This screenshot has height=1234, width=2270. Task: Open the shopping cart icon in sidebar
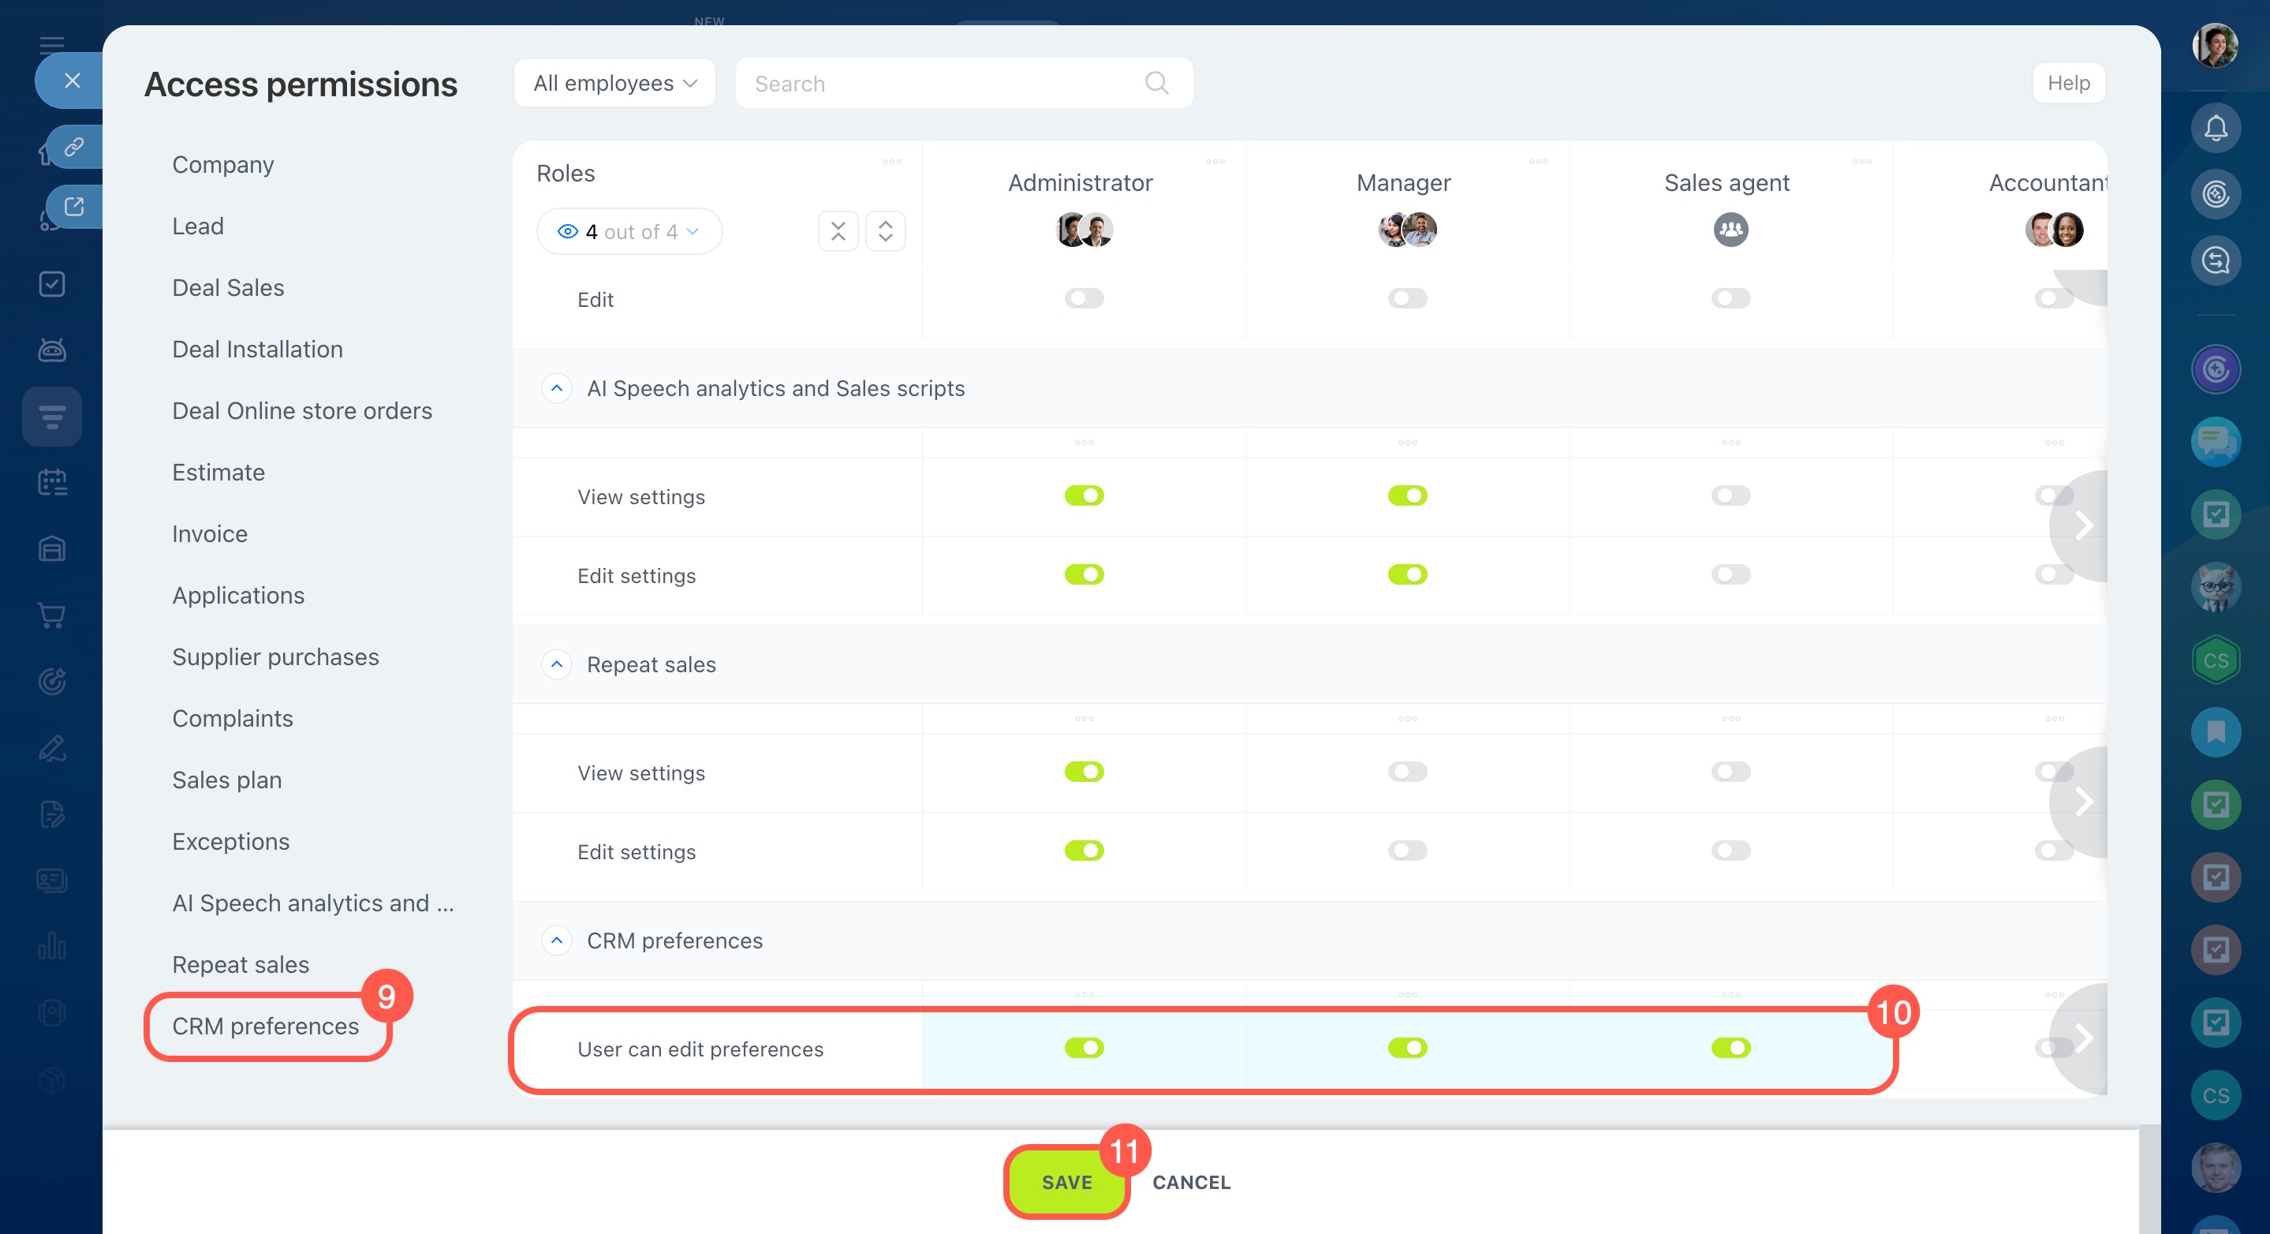(52, 615)
